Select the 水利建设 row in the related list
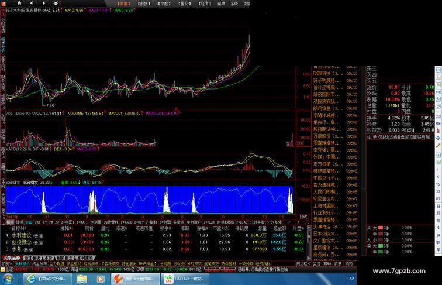The height and width of the screenshot is (285, 442). (x=156, y=235)
